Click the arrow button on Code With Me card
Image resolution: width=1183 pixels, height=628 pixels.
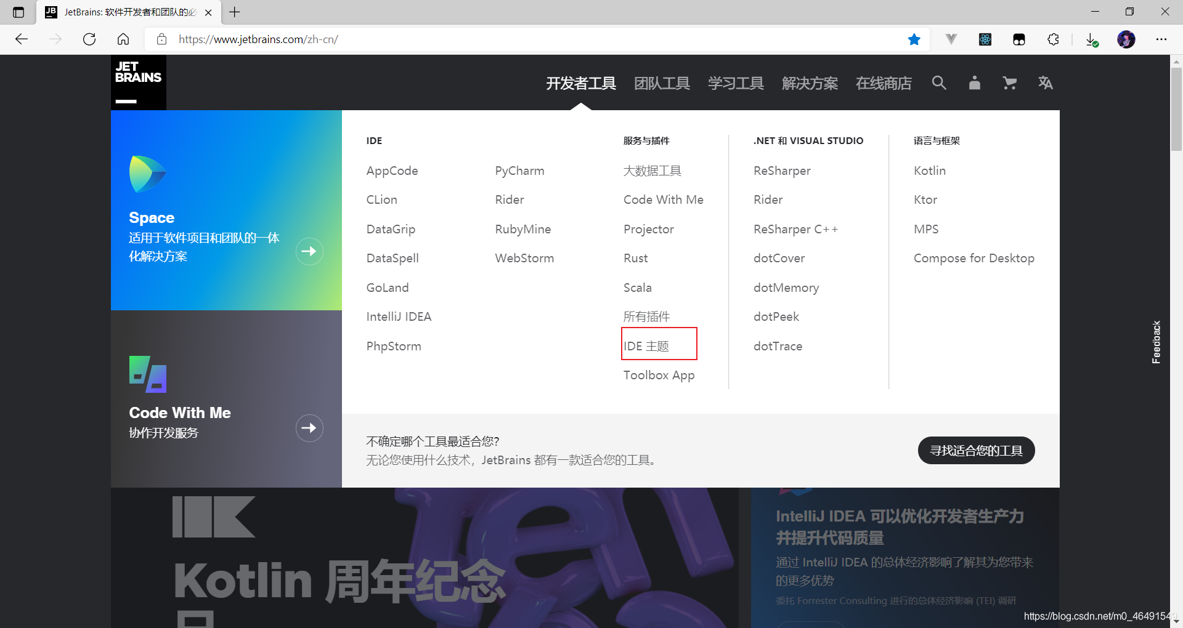pyautogui.click(x=309, y=428)
